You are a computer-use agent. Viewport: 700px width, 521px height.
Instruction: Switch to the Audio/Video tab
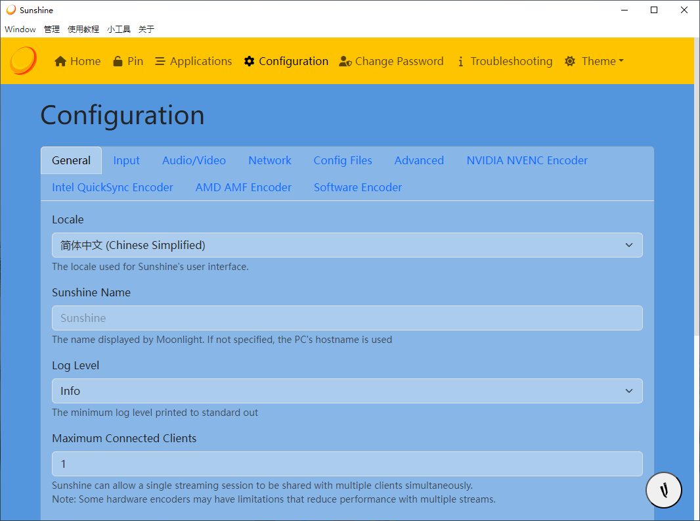(194, 160)
